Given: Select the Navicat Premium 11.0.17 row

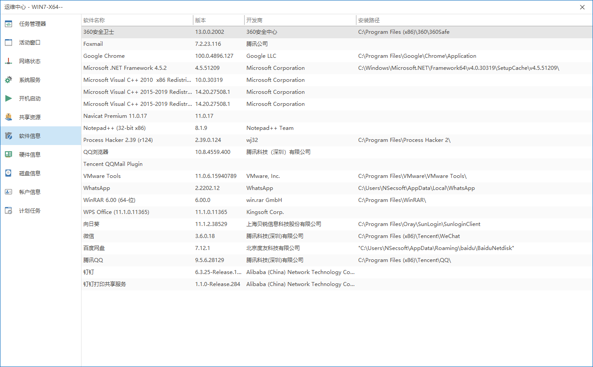Looking at the screenshot, I should 337,116.
